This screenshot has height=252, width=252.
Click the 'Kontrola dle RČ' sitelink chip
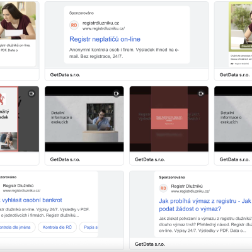[57, 227]
